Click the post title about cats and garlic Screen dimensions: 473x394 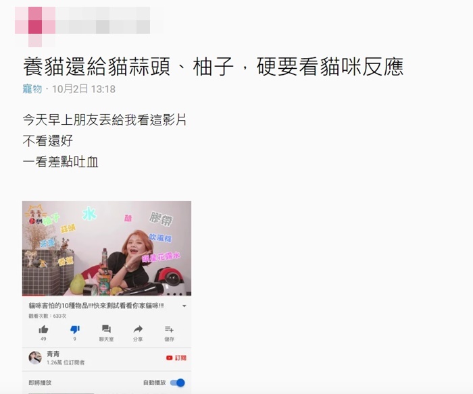click(214, 67)
